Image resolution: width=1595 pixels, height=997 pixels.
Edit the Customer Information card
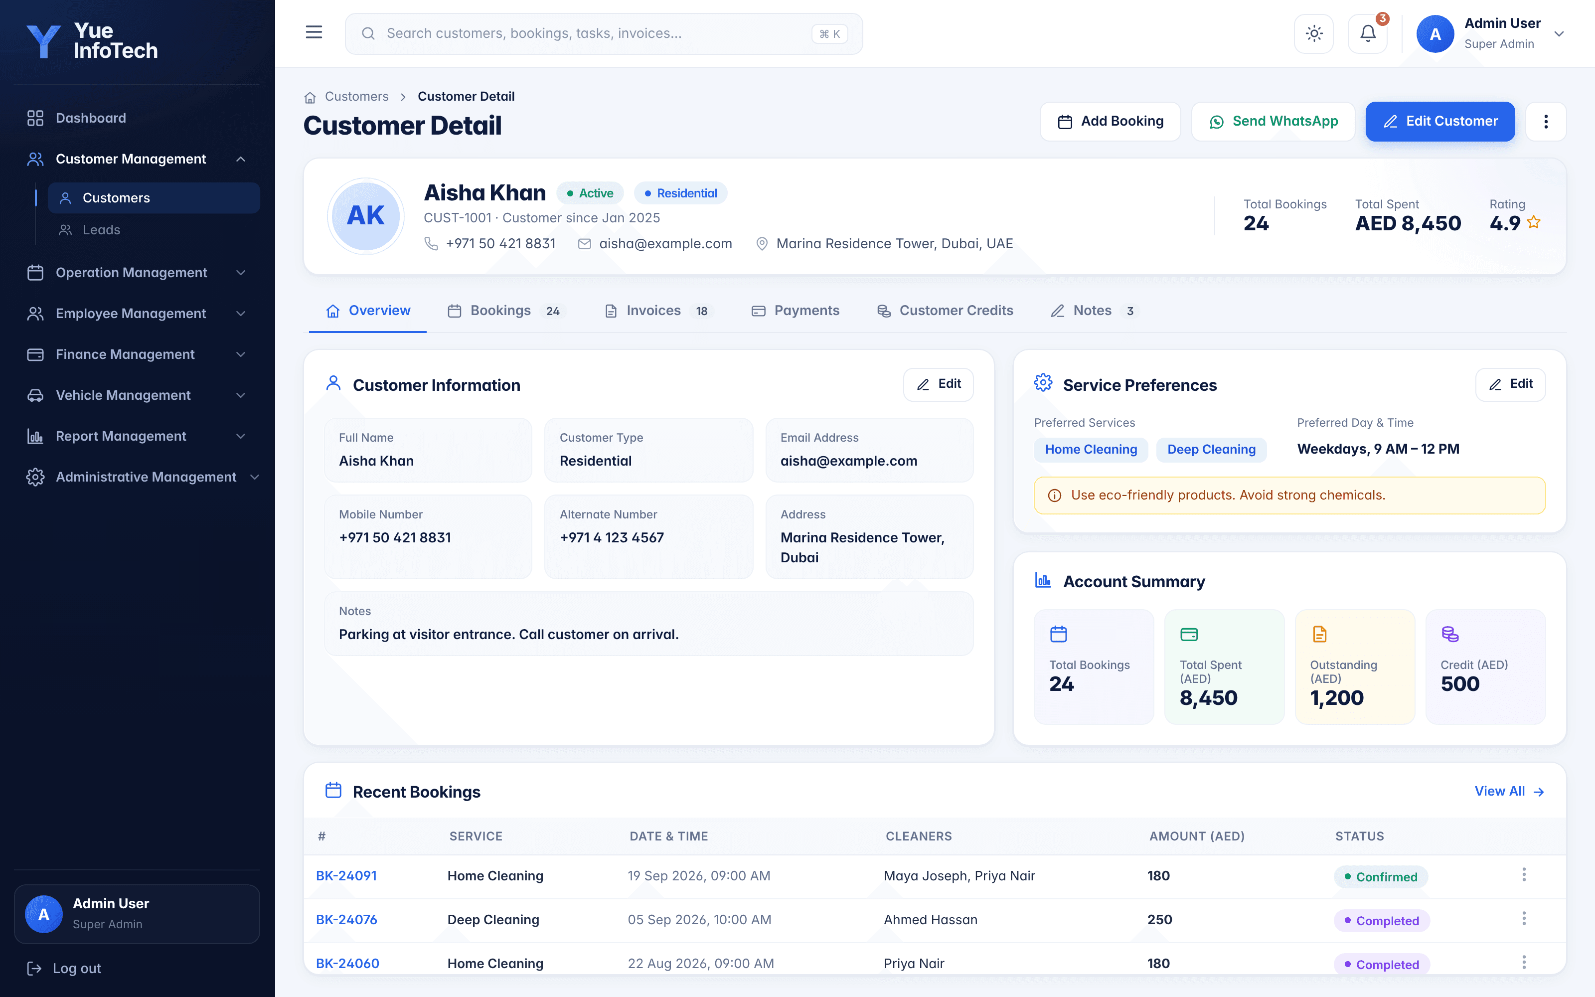click(938, 384)
